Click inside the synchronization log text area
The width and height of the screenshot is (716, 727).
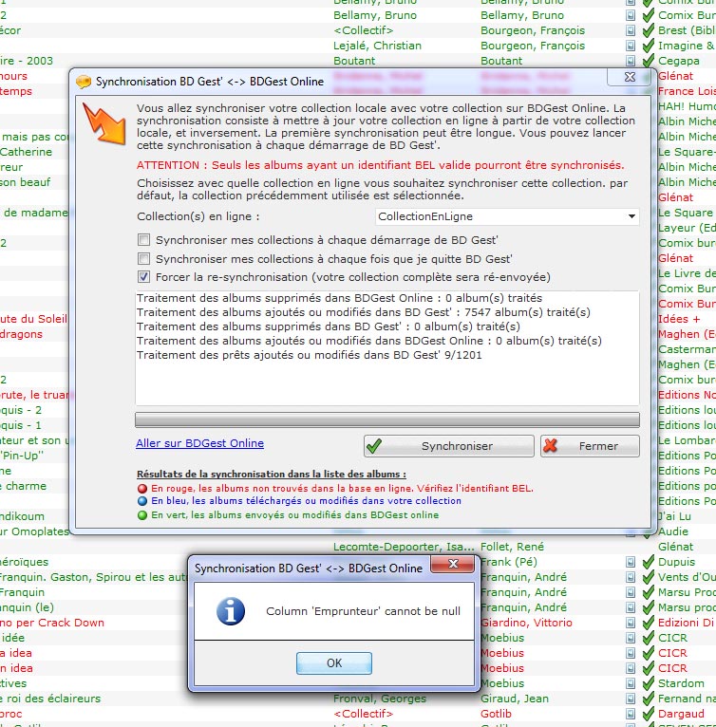(386, 380)
